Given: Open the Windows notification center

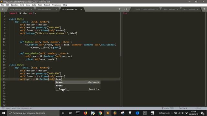Looking at the screenshot, I should point(202,113).
